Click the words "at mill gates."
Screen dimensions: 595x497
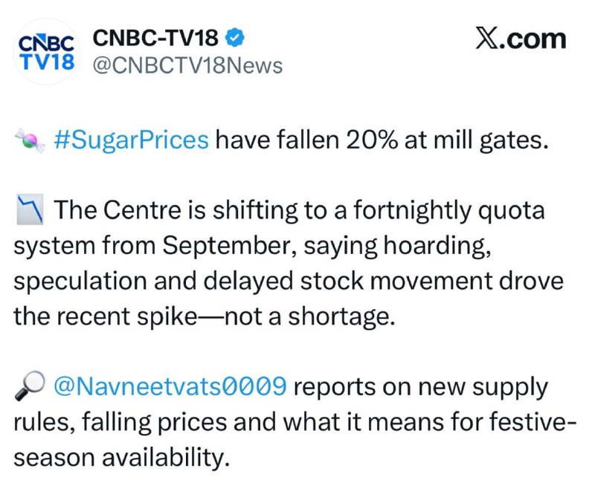coord(477,141)
